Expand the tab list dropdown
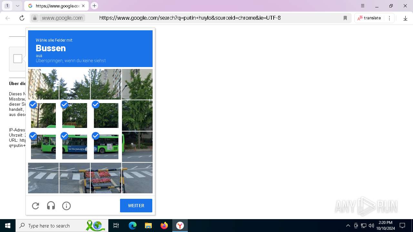Screen dimensions: 413x232 [x=17, y=6]
